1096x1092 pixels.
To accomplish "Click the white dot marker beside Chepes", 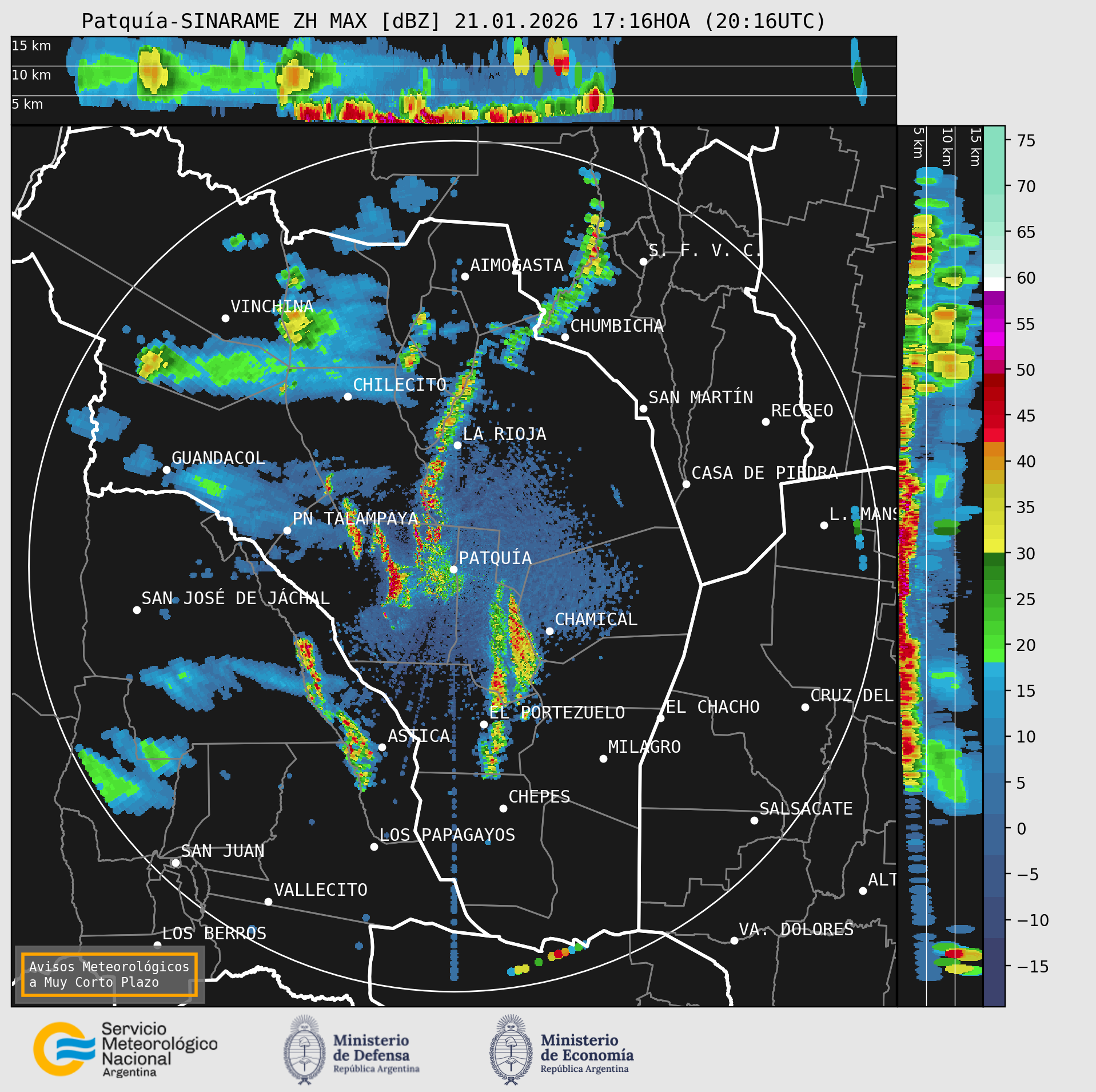I will pyautogui.click(x=503, y=808).
